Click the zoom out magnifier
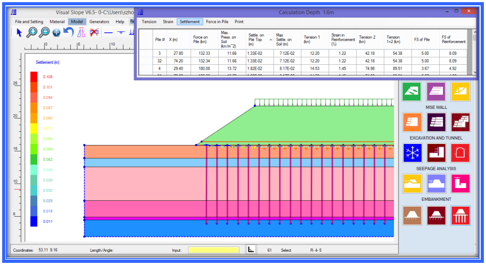The image size is (486, 265). pyautogui.click(x=44, y=32)
